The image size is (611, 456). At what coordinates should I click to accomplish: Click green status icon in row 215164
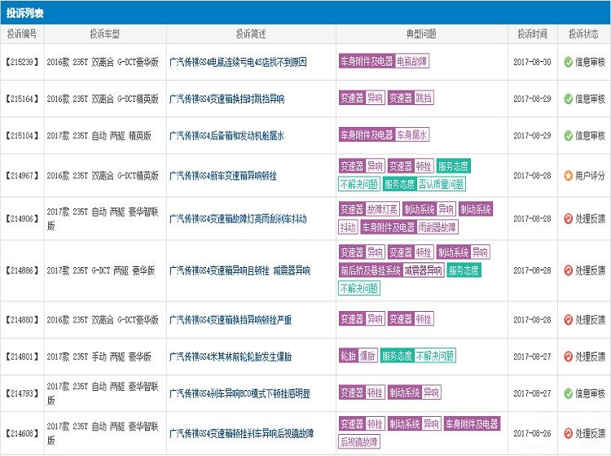[568, 99]
